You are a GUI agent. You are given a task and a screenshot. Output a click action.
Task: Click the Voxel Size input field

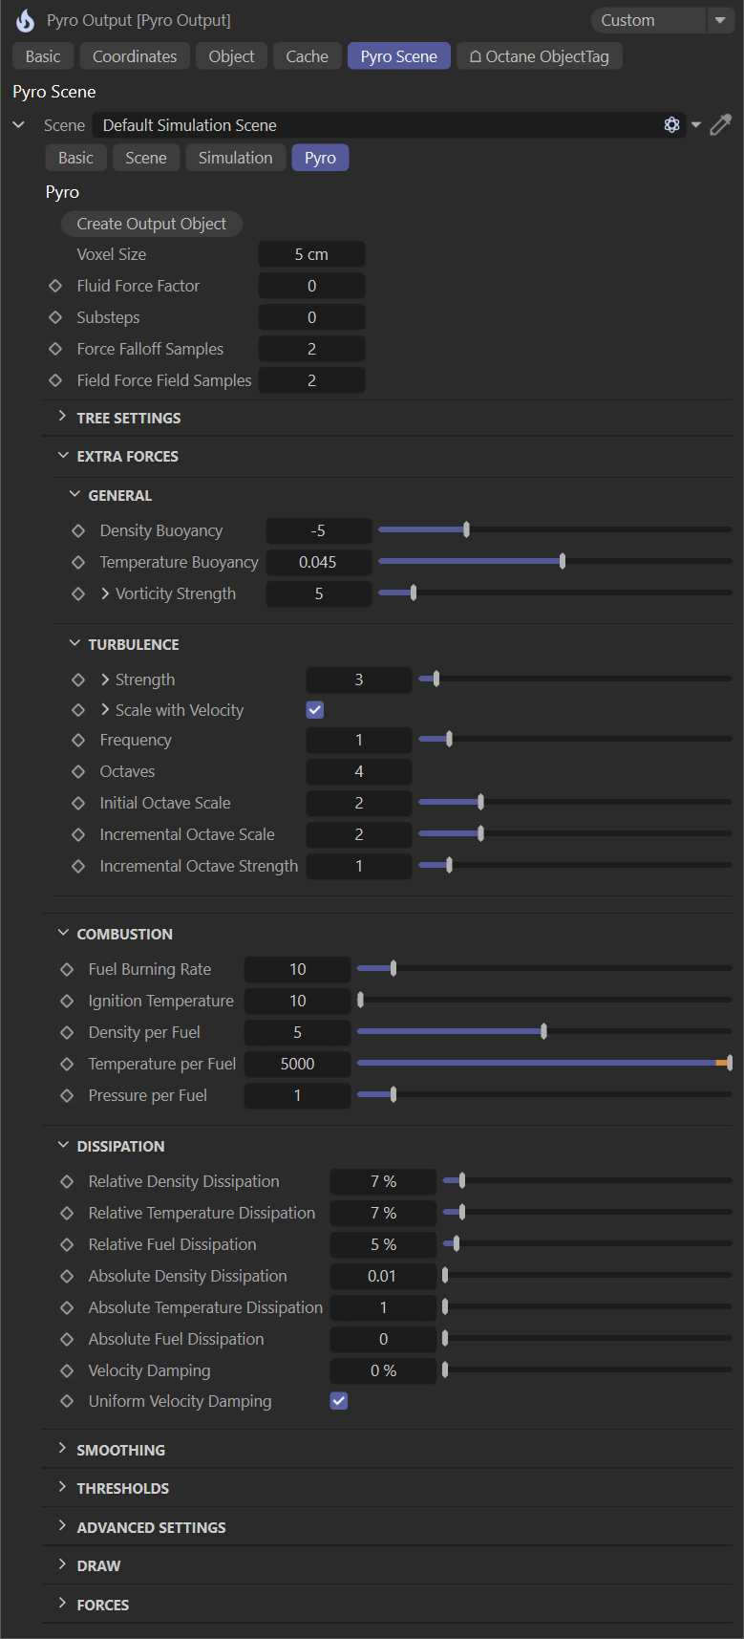pos(311,254)
